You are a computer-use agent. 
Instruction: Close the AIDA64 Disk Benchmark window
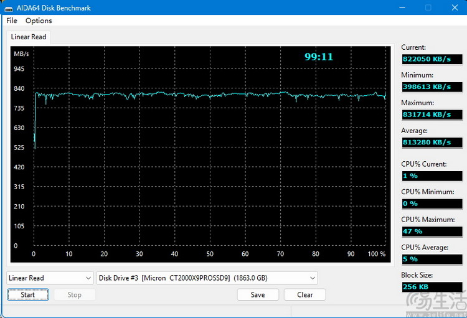coord(453,7)
